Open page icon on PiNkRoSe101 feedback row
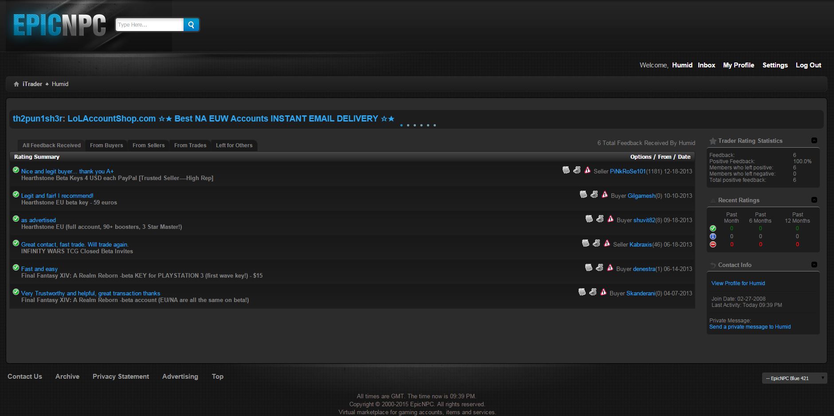This screenshot has height=416, width=834. click(x=566, y=170)
